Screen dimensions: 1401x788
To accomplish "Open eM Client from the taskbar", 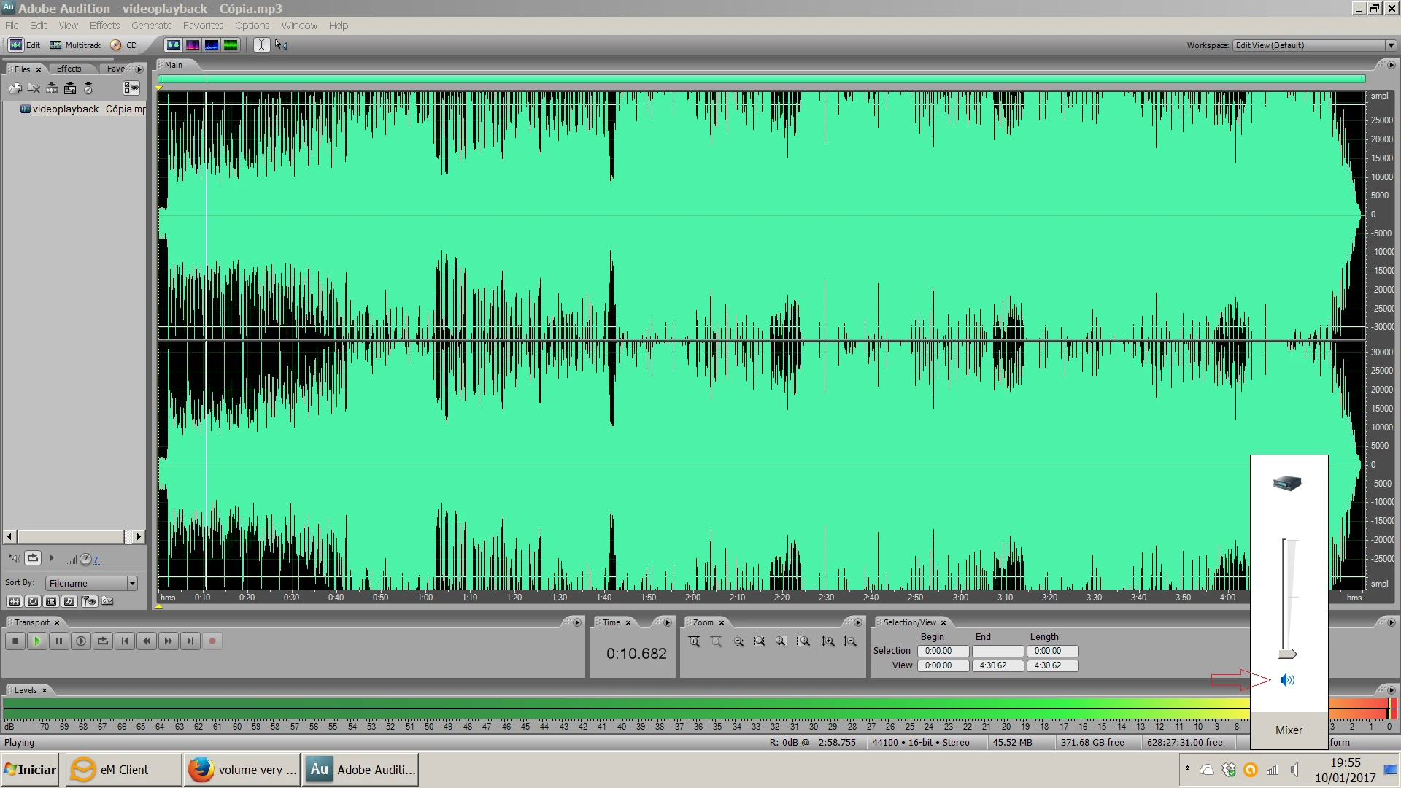I will click(x=123, y=770).
